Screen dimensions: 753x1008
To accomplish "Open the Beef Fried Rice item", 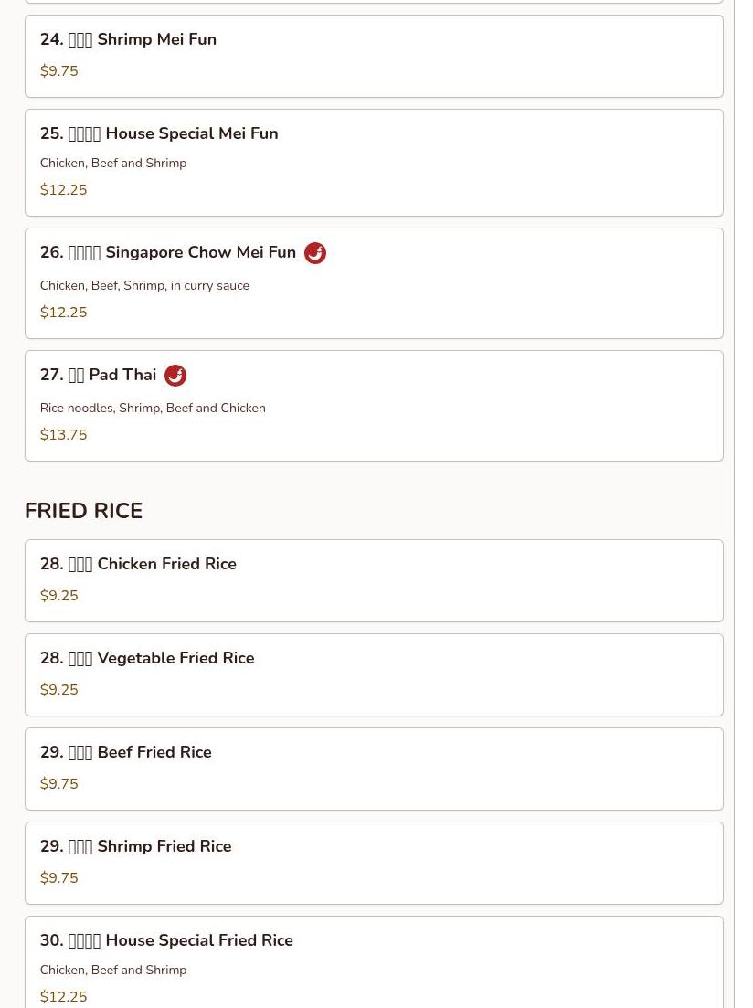I will coord(374,769).
